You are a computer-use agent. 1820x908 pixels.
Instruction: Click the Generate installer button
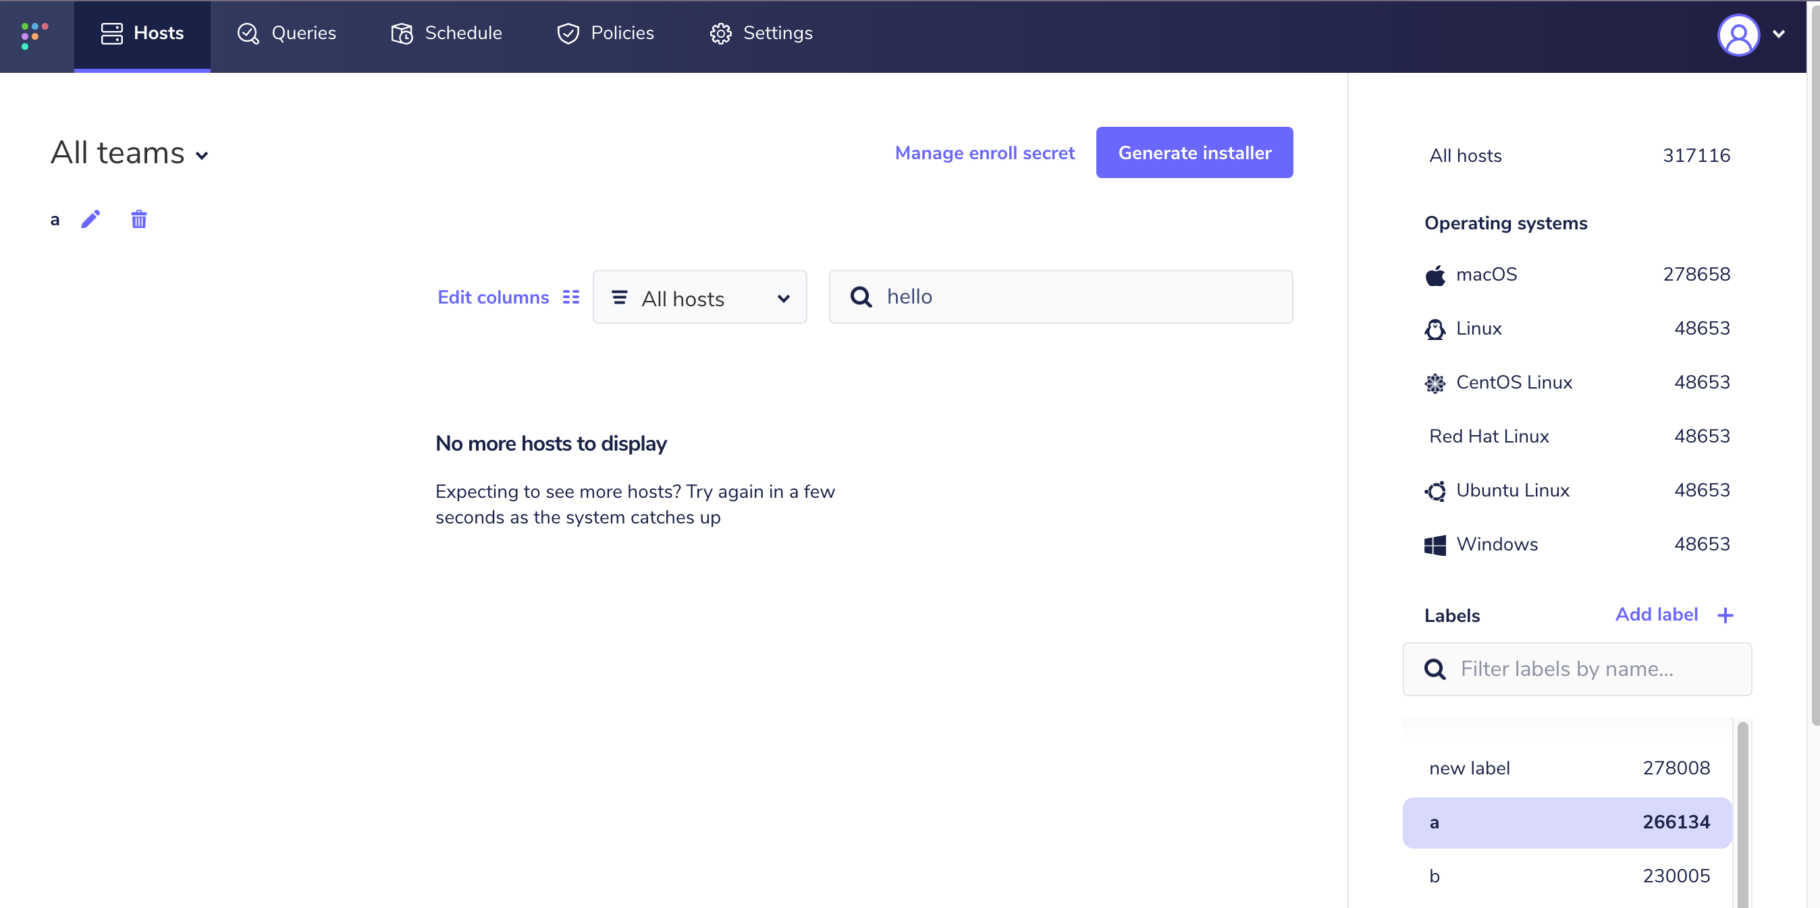[x=1194, y=152]
